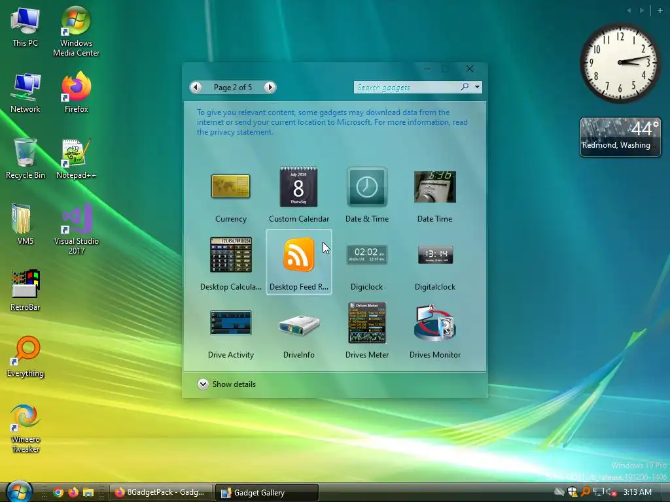Click the sidebar add gadget plus
Viewport: 670px width, 502px height.
(660, 10)
